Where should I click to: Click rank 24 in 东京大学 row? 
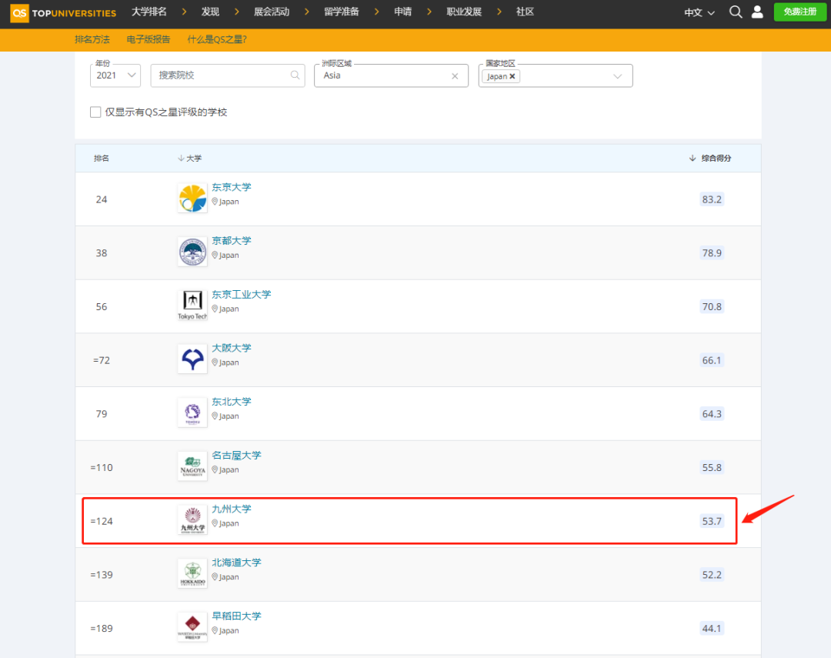[x=102, y=199]
